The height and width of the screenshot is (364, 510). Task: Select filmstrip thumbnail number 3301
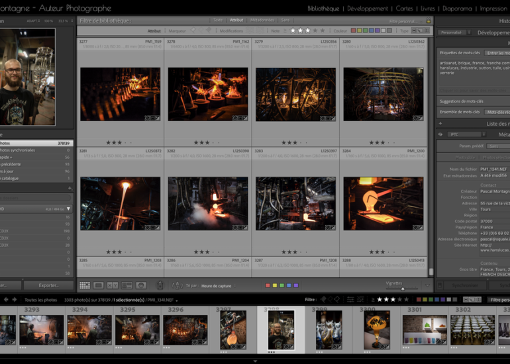[x=424, y=329]
